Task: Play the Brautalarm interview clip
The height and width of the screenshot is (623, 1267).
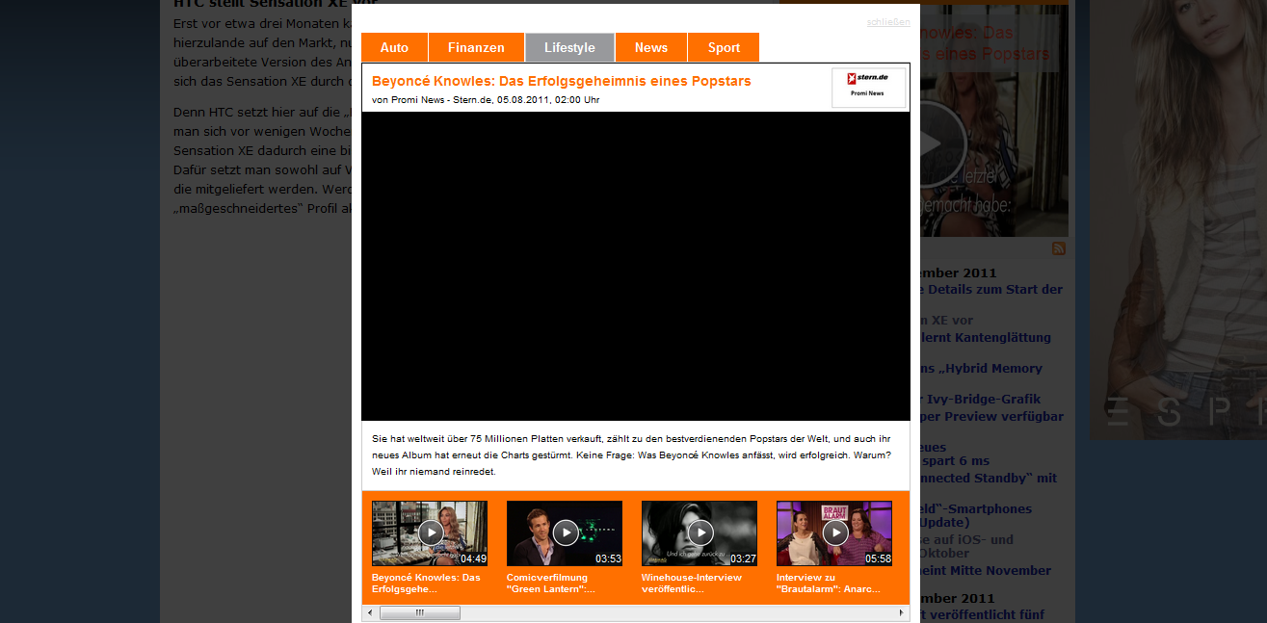Action: click(834, 532)
